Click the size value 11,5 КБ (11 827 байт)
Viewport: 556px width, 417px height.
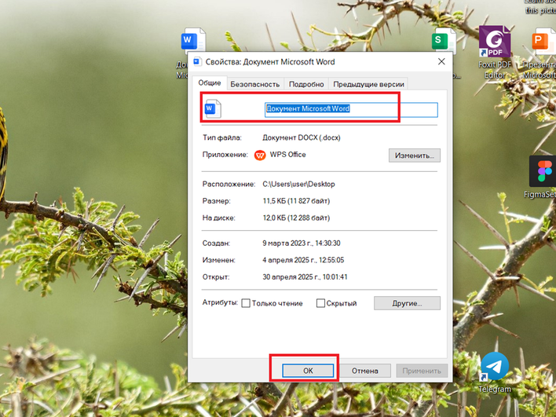pyautogui.click(x=296, y=201)
